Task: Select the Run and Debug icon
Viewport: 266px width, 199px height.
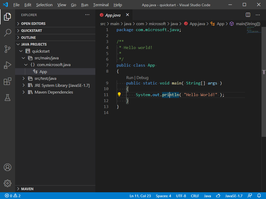Action: tap(8, 65)
